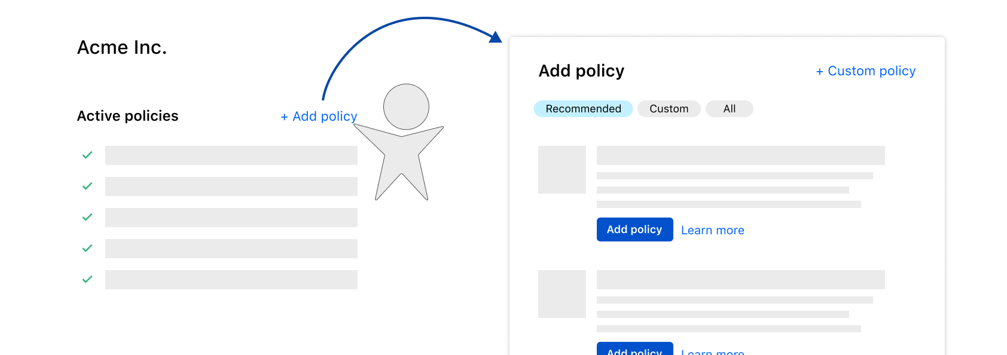Click the second policy thumbnail placeholder

point(562,294)
